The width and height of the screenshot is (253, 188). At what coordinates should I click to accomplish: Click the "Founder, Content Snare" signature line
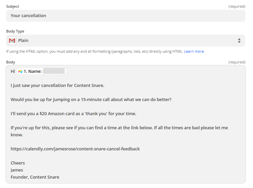click(35, 177)
